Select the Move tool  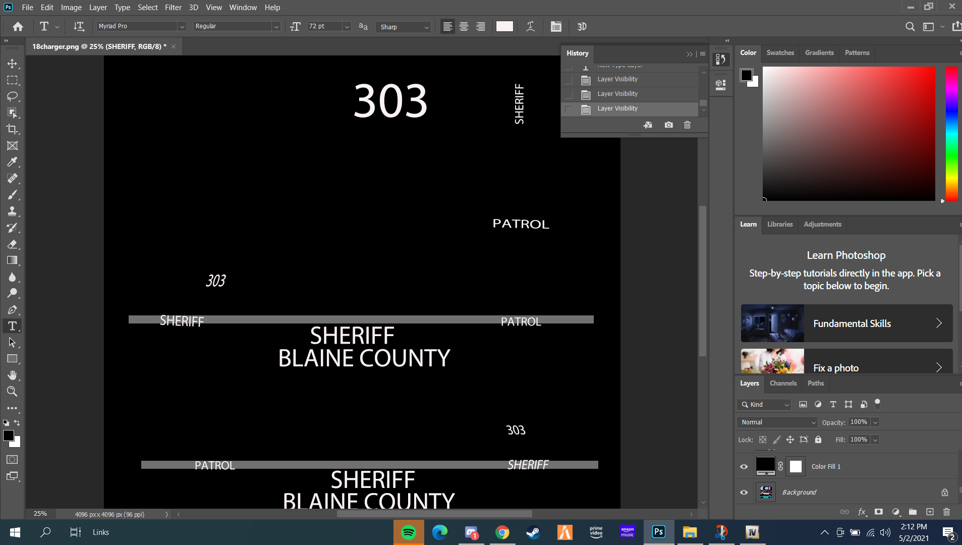[x=12, y=64]
